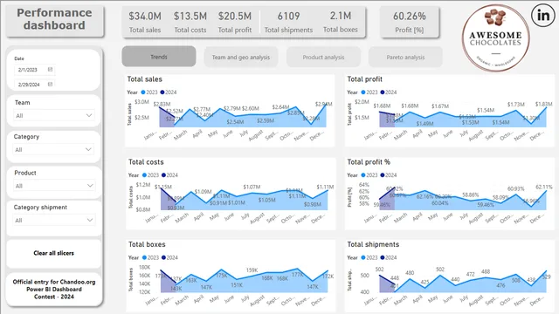Open calendar picker for start date 2/1/2023

click(50, 70)
